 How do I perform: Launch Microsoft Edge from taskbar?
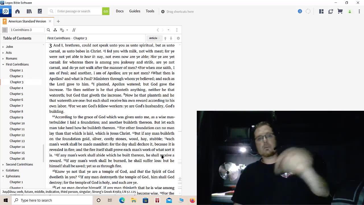point(122,200)
